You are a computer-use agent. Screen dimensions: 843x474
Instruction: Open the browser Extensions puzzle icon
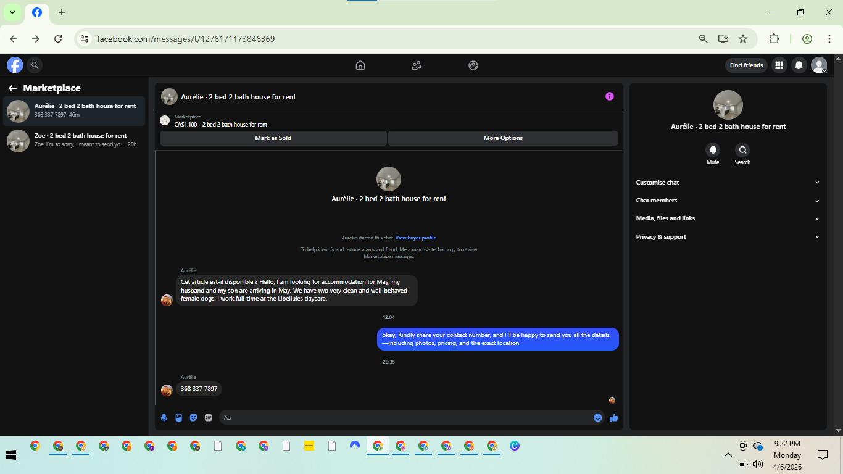774,39
